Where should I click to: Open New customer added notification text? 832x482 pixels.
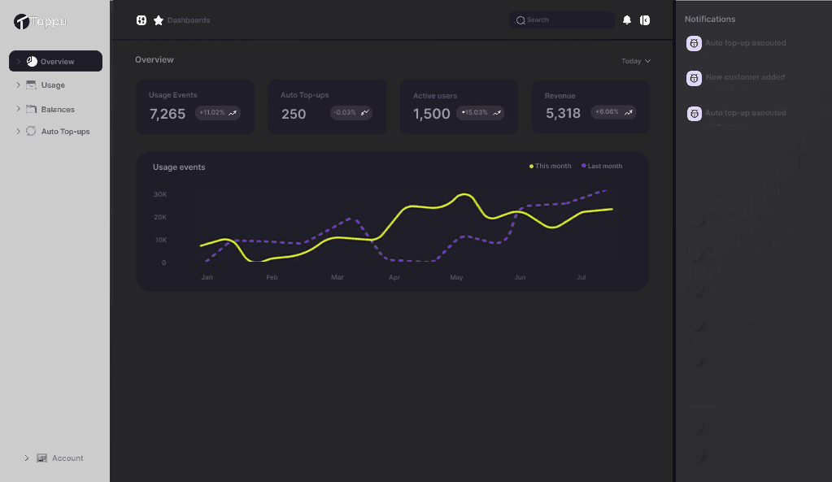click(745, 77)
